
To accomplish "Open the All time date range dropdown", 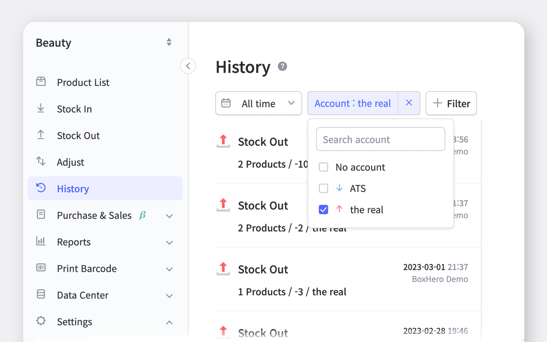I will tap(258, 103).
